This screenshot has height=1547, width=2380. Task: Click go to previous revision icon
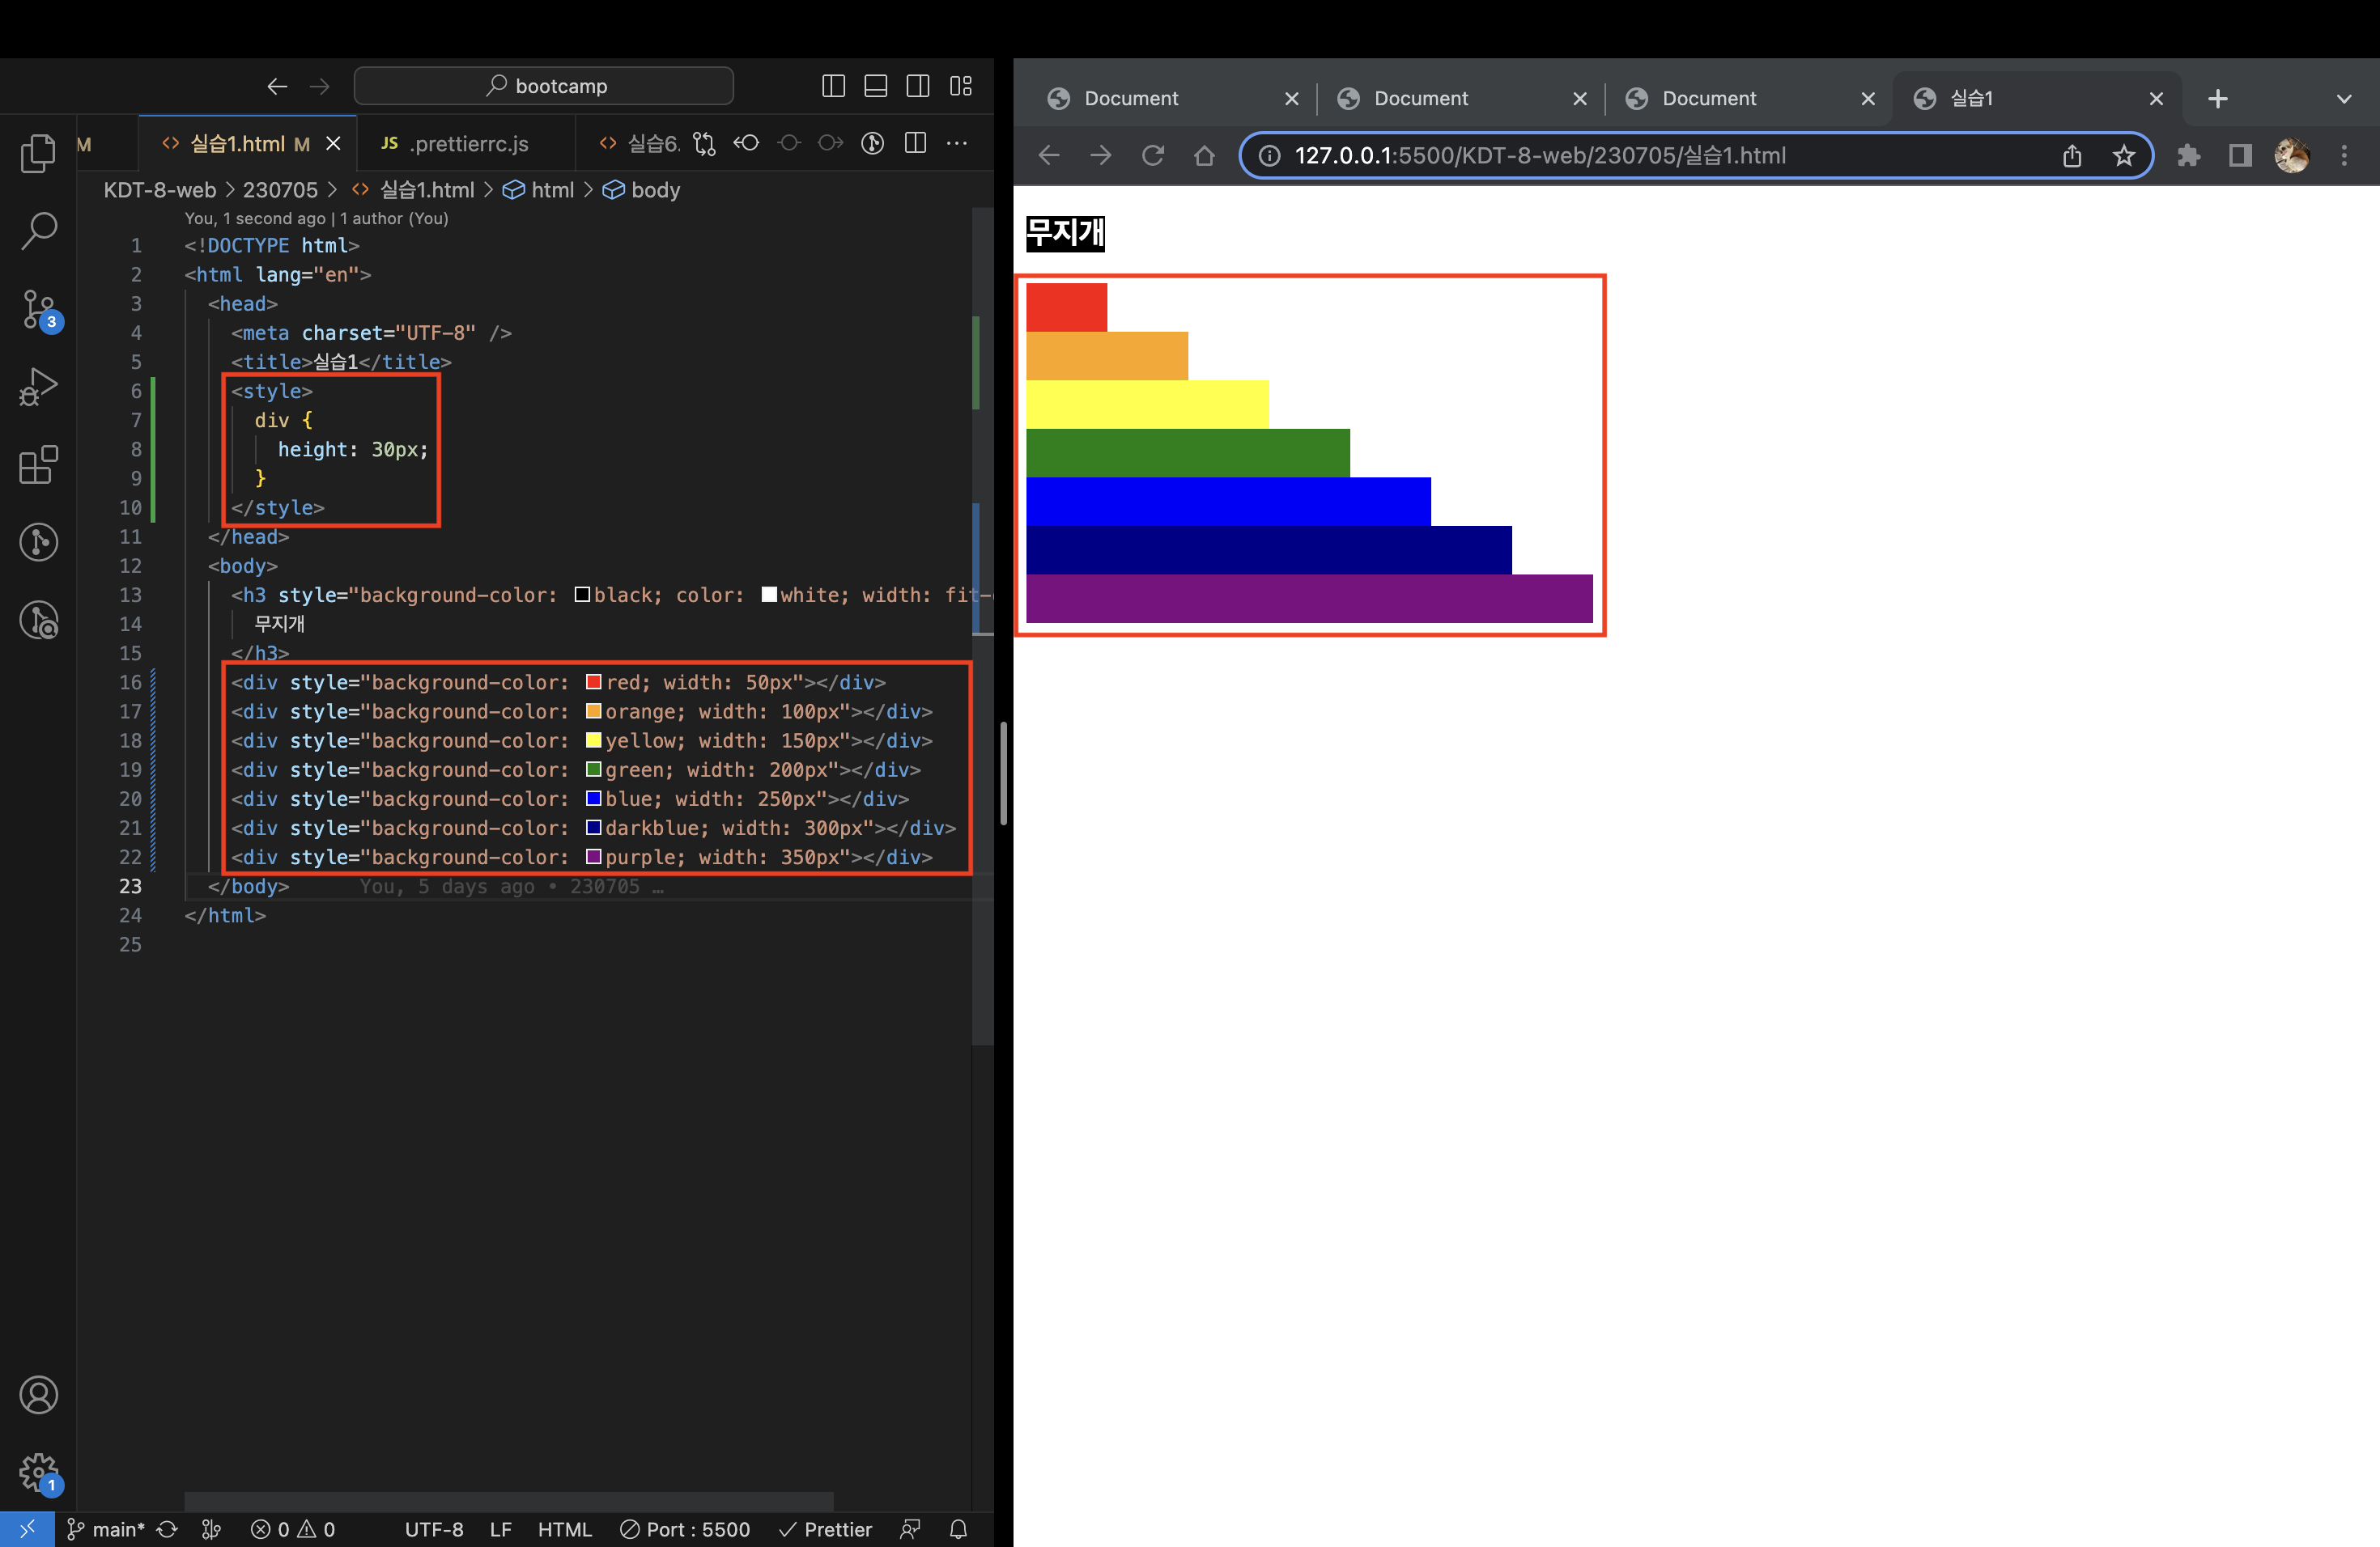(x=746, y=144)
